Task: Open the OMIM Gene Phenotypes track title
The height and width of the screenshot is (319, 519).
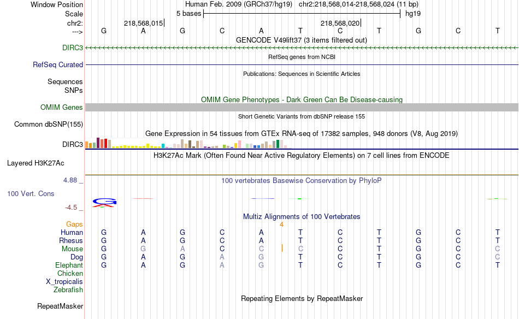Action: (302, 99)
